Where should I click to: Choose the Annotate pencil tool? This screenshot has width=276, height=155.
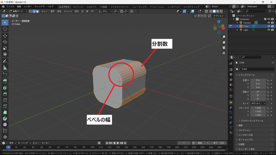tap(5, 61)
